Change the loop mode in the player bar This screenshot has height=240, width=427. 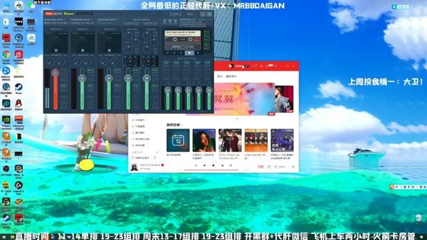[x=195, y=165]
